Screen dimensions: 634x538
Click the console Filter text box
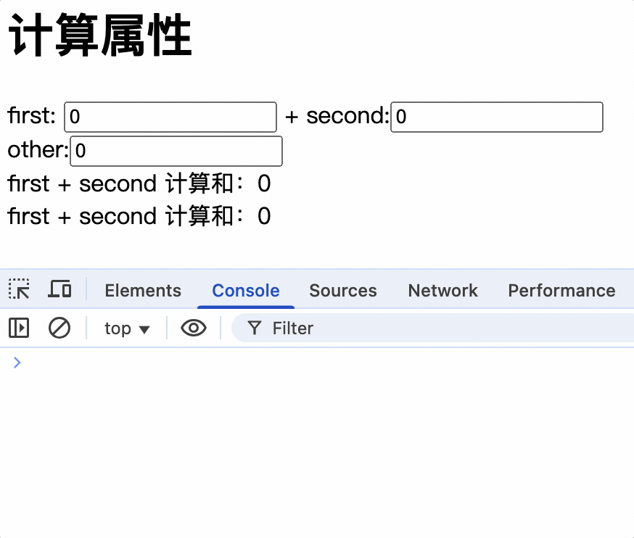pyautogui.click(x=435, y=328)
